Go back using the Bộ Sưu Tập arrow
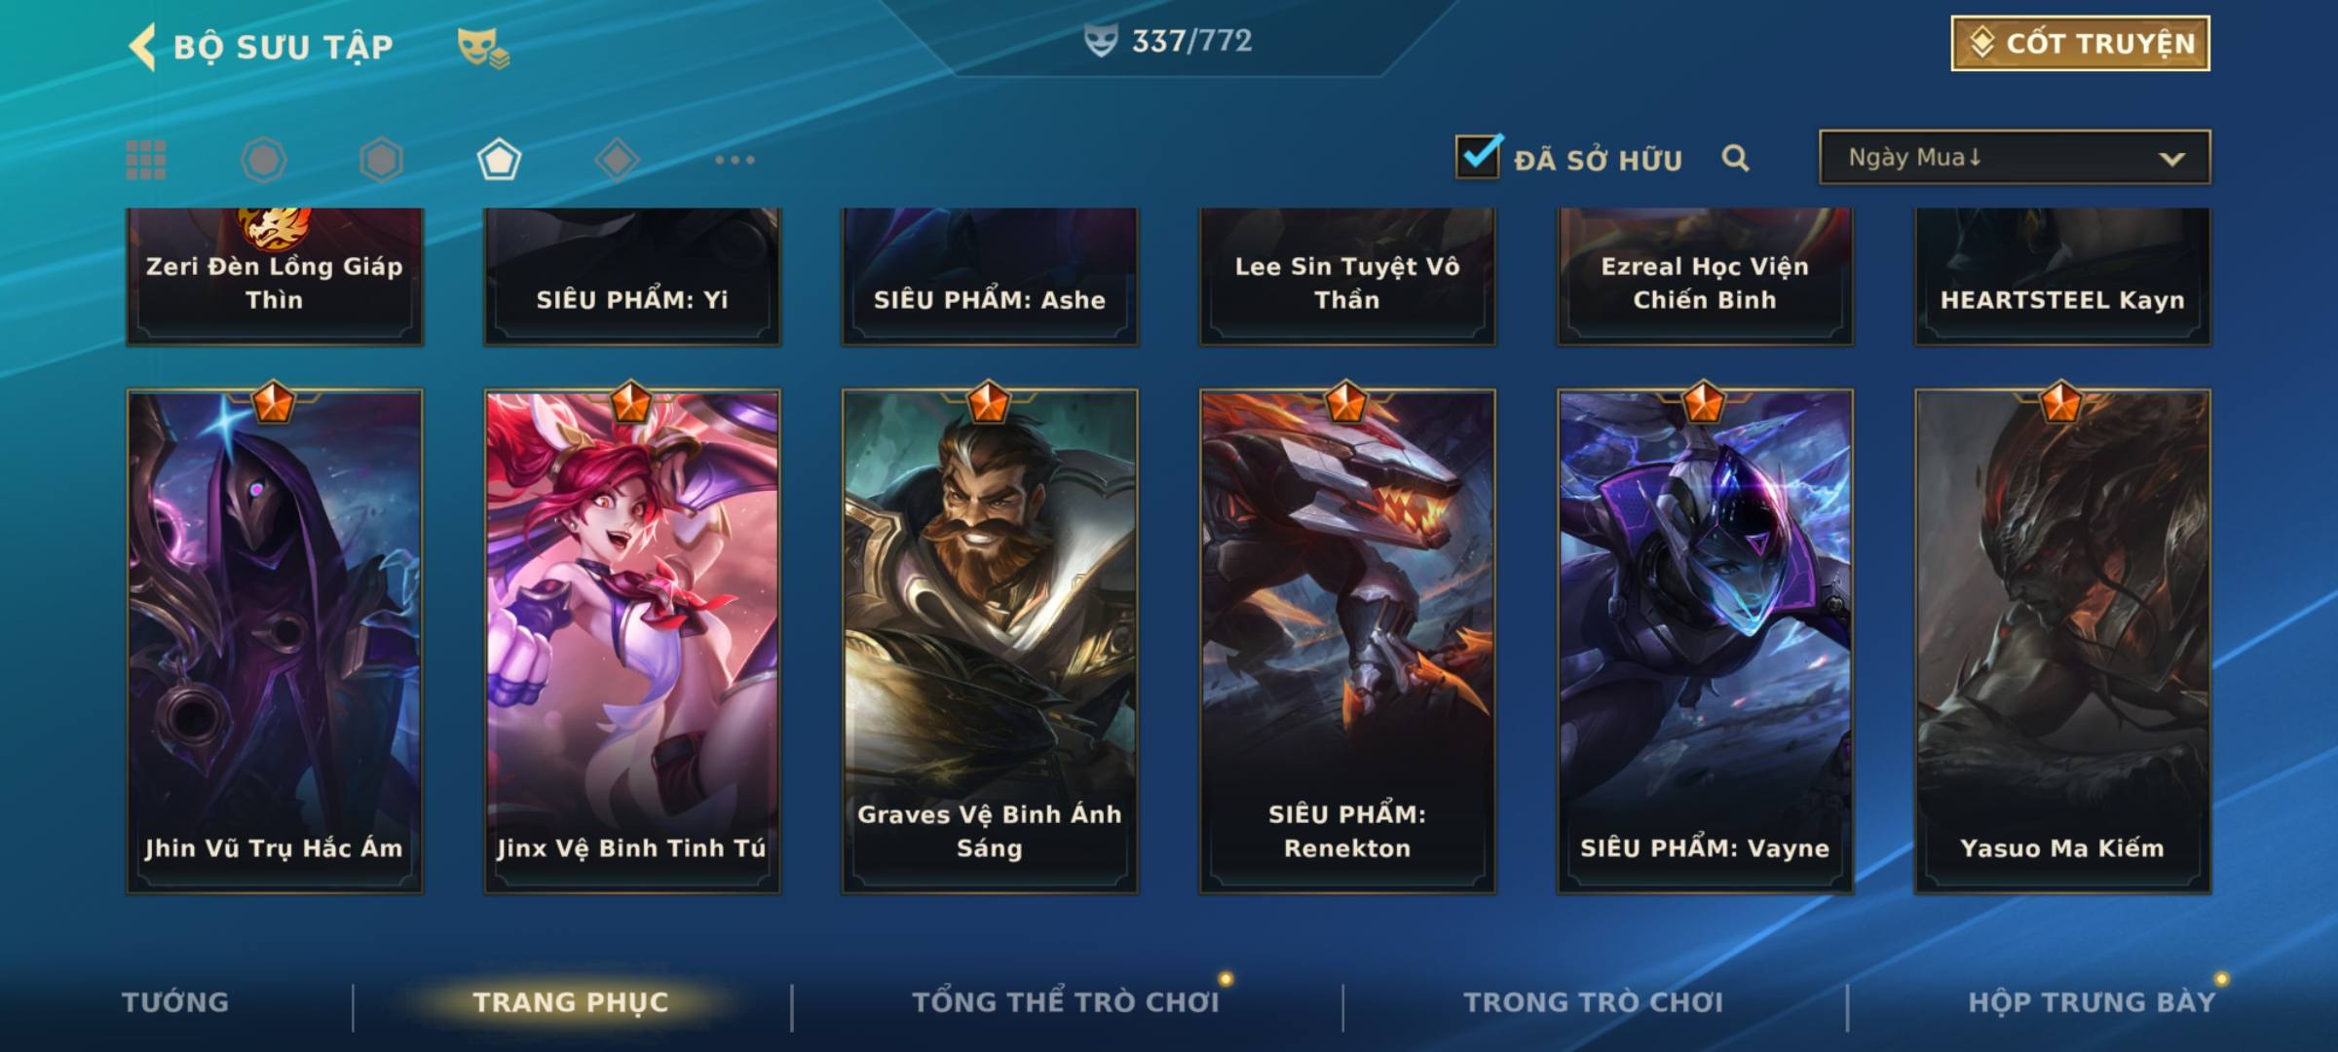 click(x=143, y=47)
